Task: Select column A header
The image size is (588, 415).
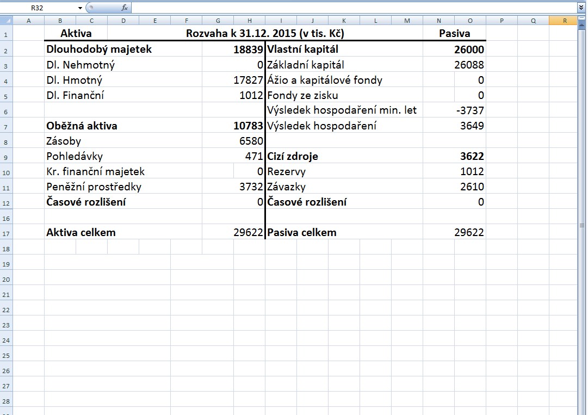Action: [x=28, y=21]
